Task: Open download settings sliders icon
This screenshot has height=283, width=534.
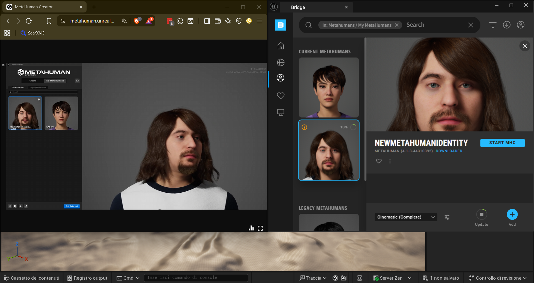Action: click(447, 217)
